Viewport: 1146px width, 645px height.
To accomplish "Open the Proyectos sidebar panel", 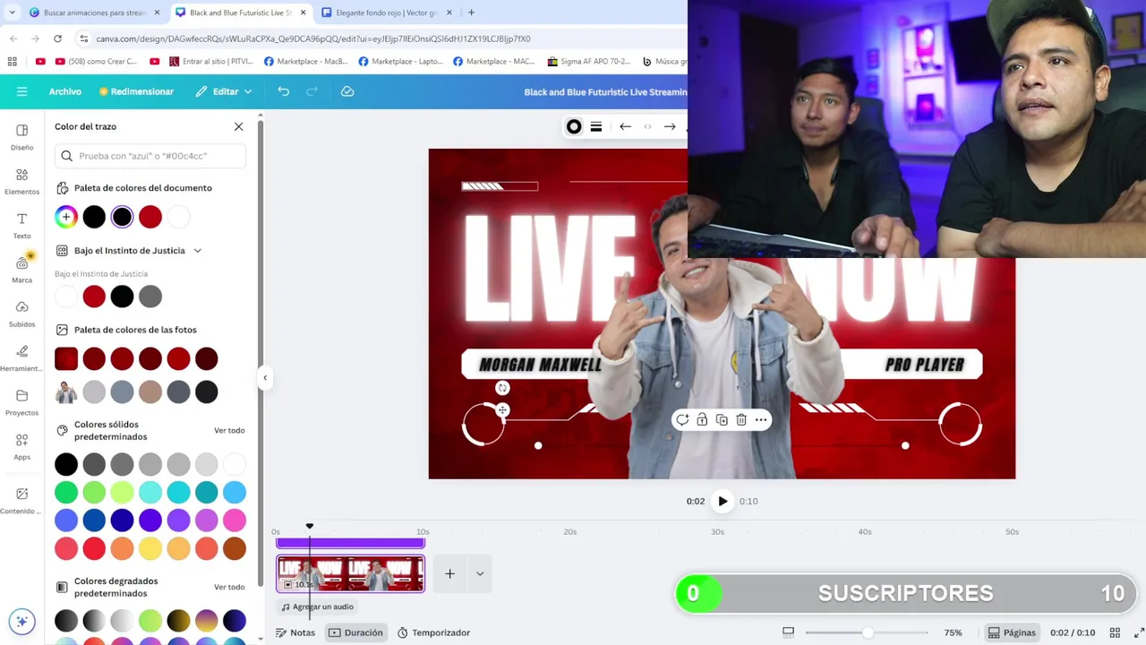I will coord(21,401).
